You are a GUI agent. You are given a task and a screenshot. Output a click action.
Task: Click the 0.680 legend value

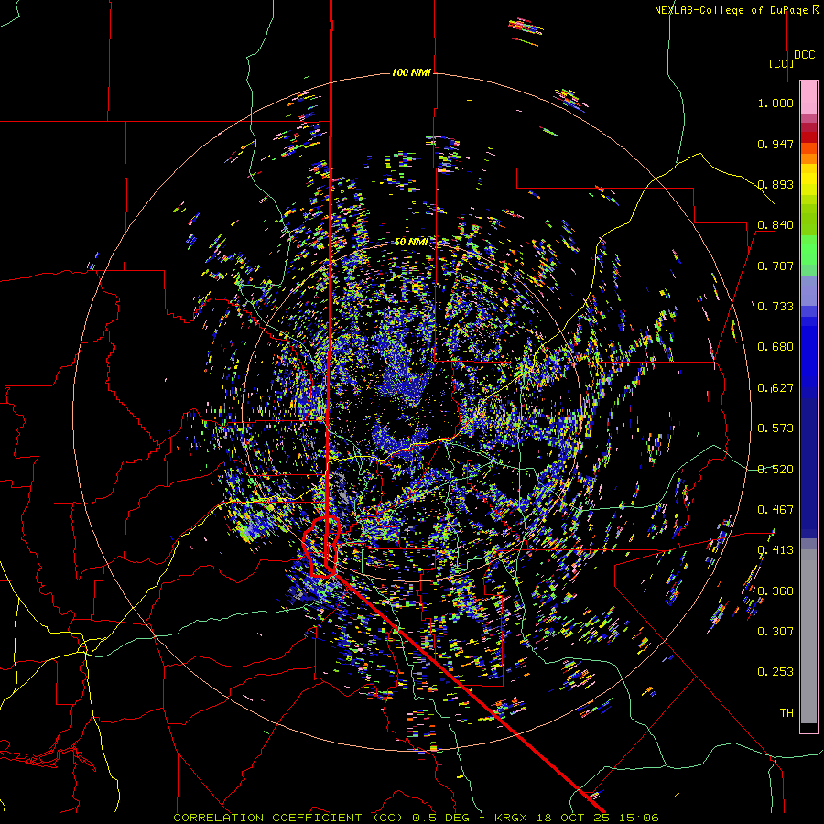(775, 347)
